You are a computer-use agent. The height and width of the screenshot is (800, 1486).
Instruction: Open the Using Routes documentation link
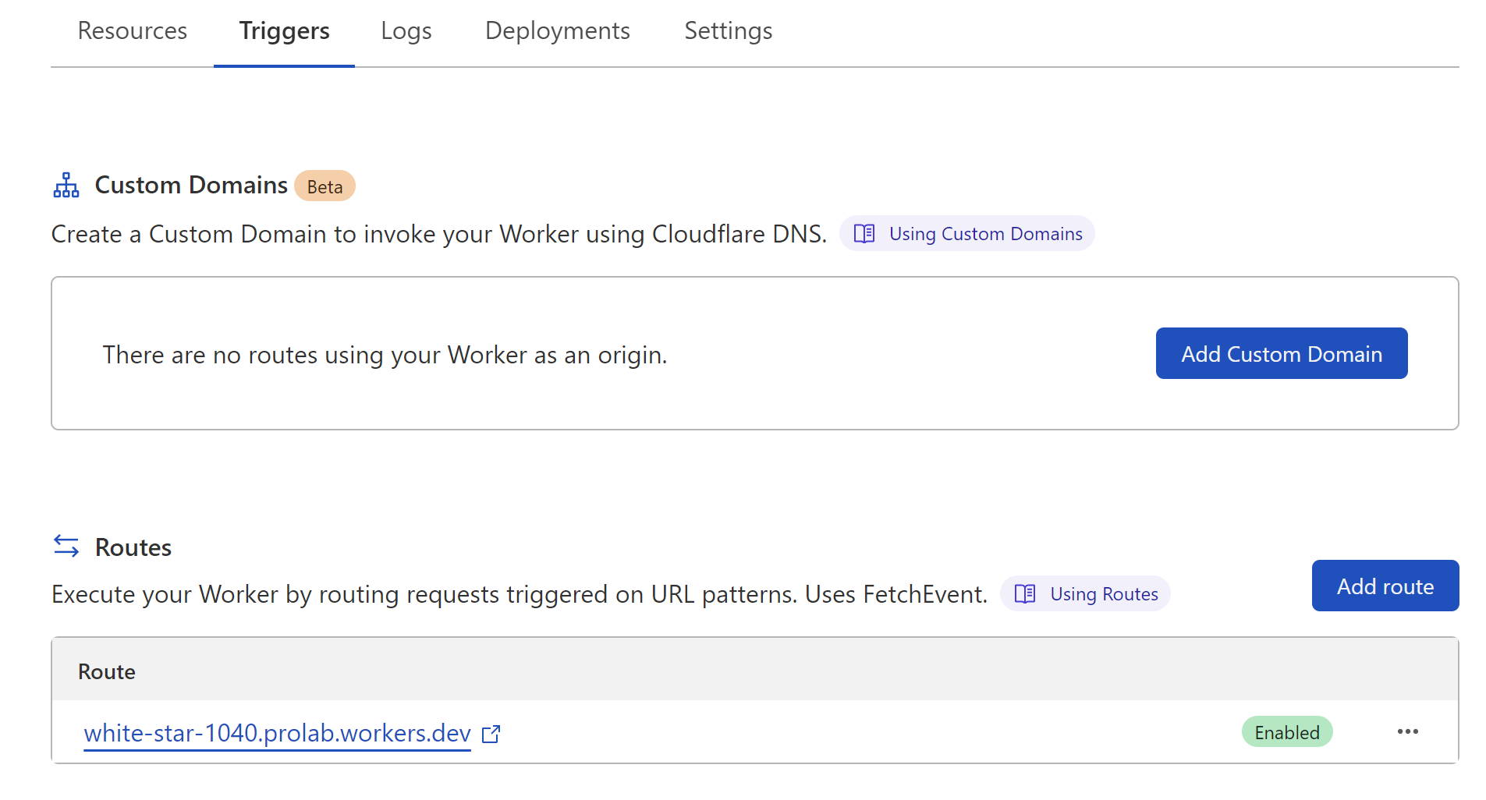(1085, 594)
